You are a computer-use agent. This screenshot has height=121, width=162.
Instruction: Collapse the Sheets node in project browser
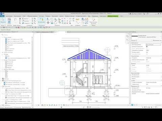coord(1,86)
